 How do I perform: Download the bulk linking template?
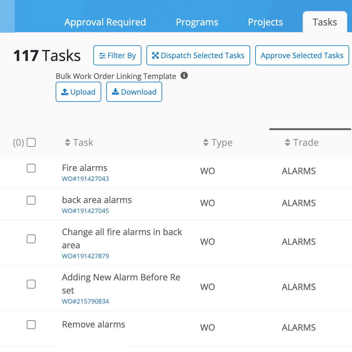(134, 92)
